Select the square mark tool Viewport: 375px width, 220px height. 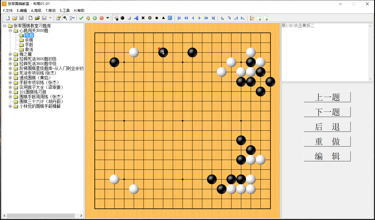pyautogui.click(x=156, y=18)
